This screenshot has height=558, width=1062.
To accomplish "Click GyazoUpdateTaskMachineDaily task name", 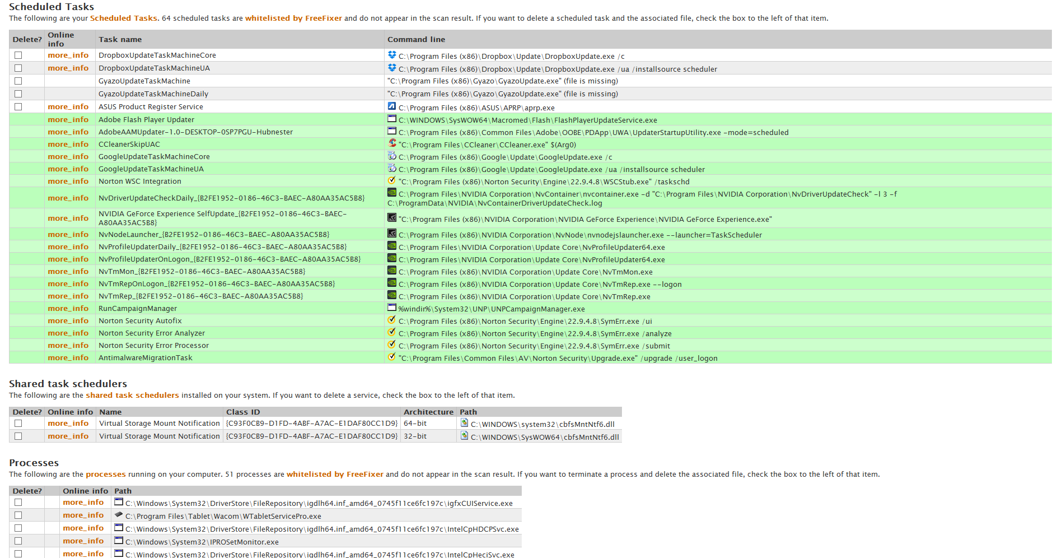I will click(153, 94).
